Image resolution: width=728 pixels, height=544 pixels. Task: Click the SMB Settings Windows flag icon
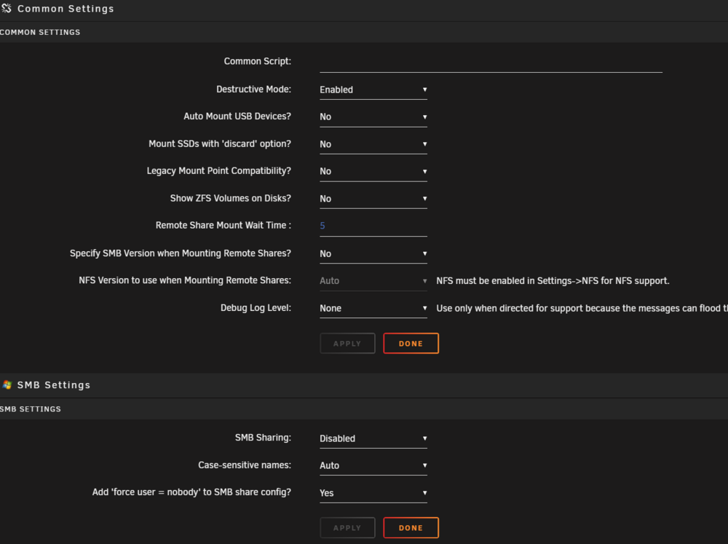tap(7, 385)
